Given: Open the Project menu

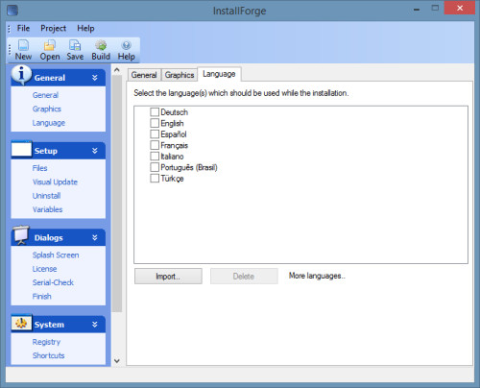Looking at the screenshot, I should (53, 28).
